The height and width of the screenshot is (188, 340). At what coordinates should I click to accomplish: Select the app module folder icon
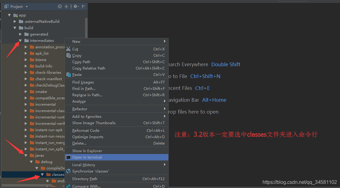15,15
